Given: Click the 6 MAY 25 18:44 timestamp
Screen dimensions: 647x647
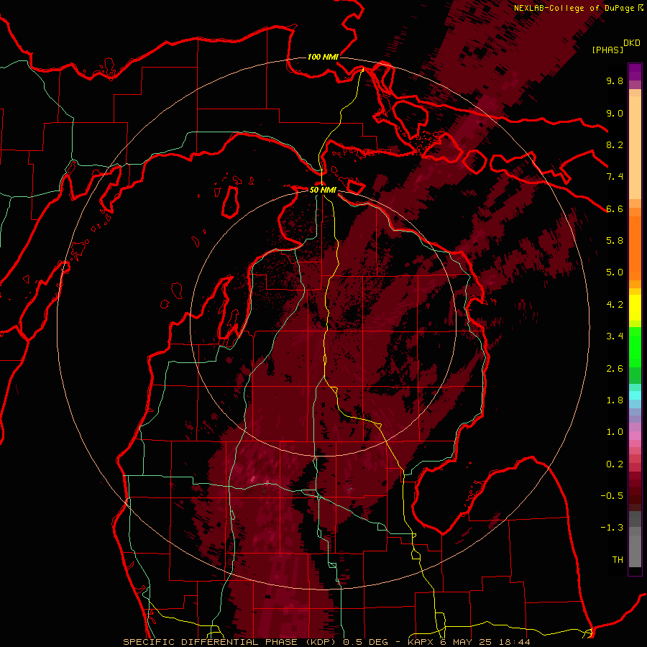Looking at the screenshot, I should pyautogui.click(x=485, y=642).
